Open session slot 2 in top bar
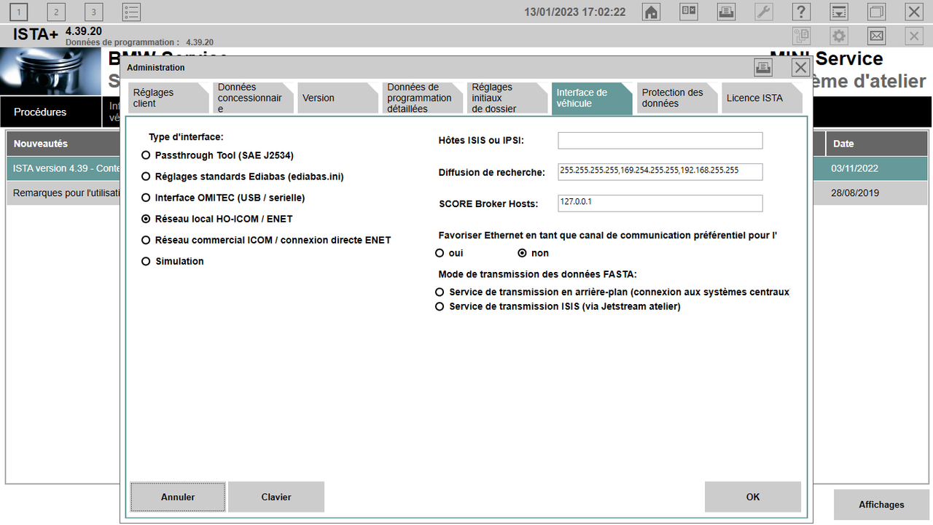 (56, 12)
